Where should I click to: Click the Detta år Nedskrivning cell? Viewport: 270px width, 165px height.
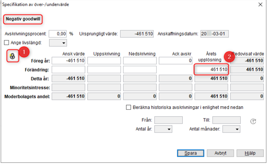[140, 79]
